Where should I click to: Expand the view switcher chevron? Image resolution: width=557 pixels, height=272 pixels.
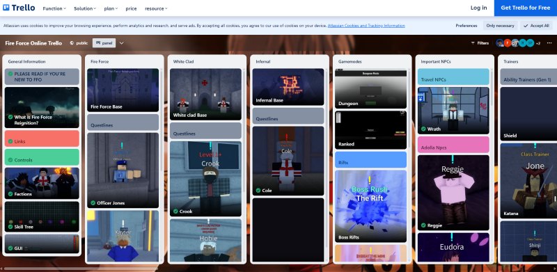[121, 43]
